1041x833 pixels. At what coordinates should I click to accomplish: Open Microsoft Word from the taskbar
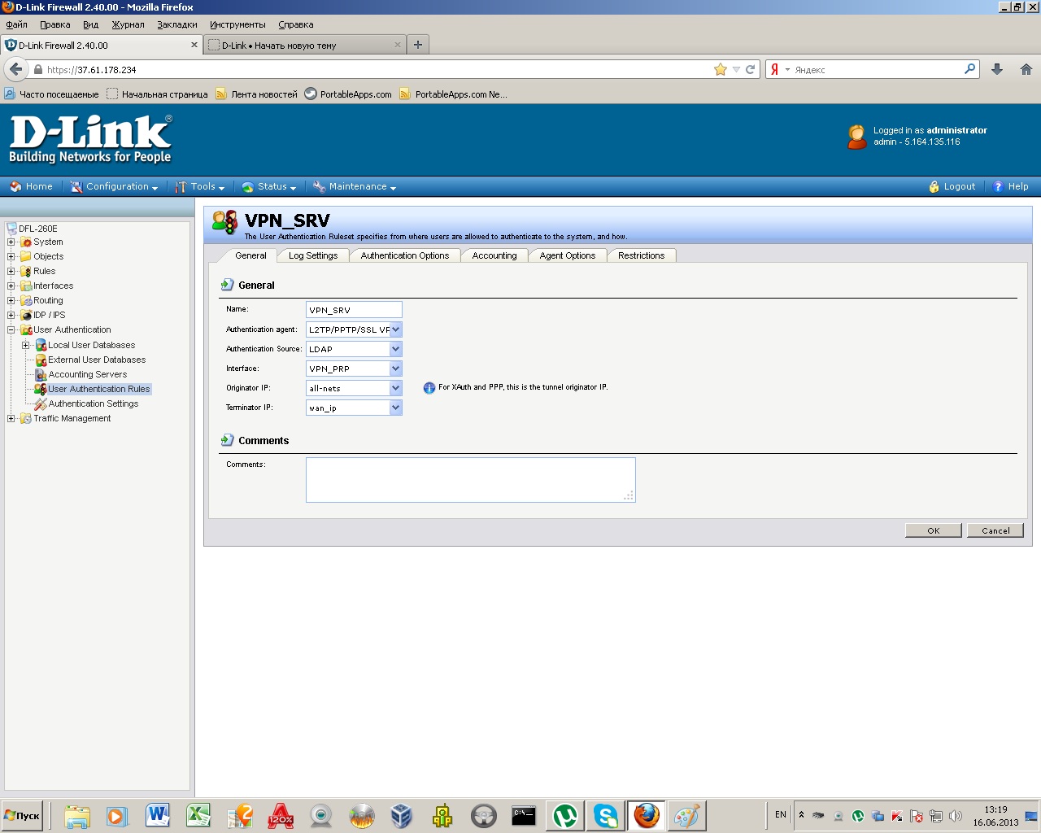point(158,815)
